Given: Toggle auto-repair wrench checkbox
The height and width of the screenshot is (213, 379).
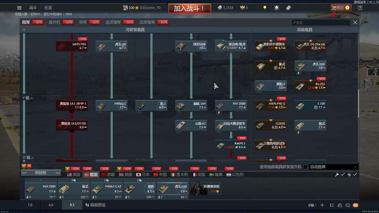Looking at the screenshot, I should click(343, 174).
